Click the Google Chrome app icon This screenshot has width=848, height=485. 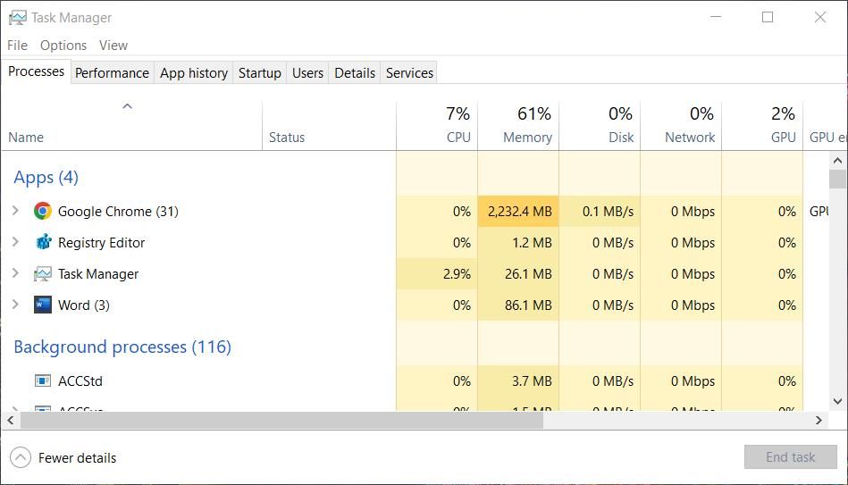pos(42,212)
